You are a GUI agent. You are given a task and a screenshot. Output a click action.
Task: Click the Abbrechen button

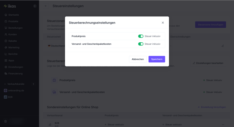[138, 59]
